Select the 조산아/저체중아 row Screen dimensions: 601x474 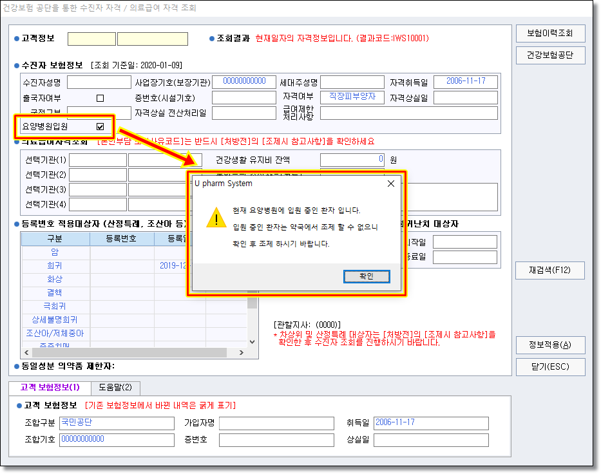pyautogui.click(x=55, y=334)
